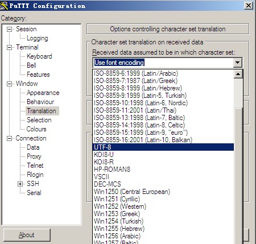The height and width of the screenshot is (244, 256).
Task: Open the Proxy connection settings
Action: [34, 156]
